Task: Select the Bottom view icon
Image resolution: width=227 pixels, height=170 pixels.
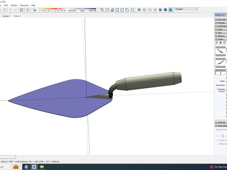Action: click(132, 10)
